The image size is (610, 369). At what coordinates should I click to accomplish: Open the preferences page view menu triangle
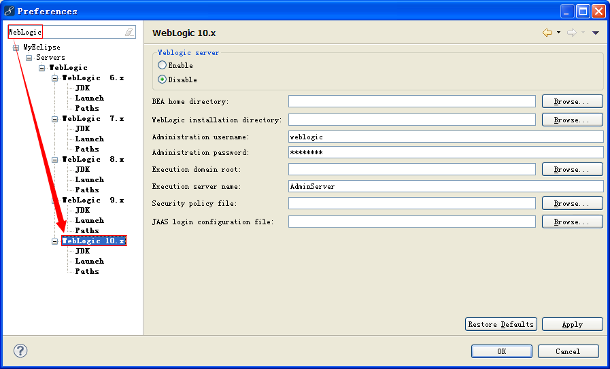coord(595,33)
